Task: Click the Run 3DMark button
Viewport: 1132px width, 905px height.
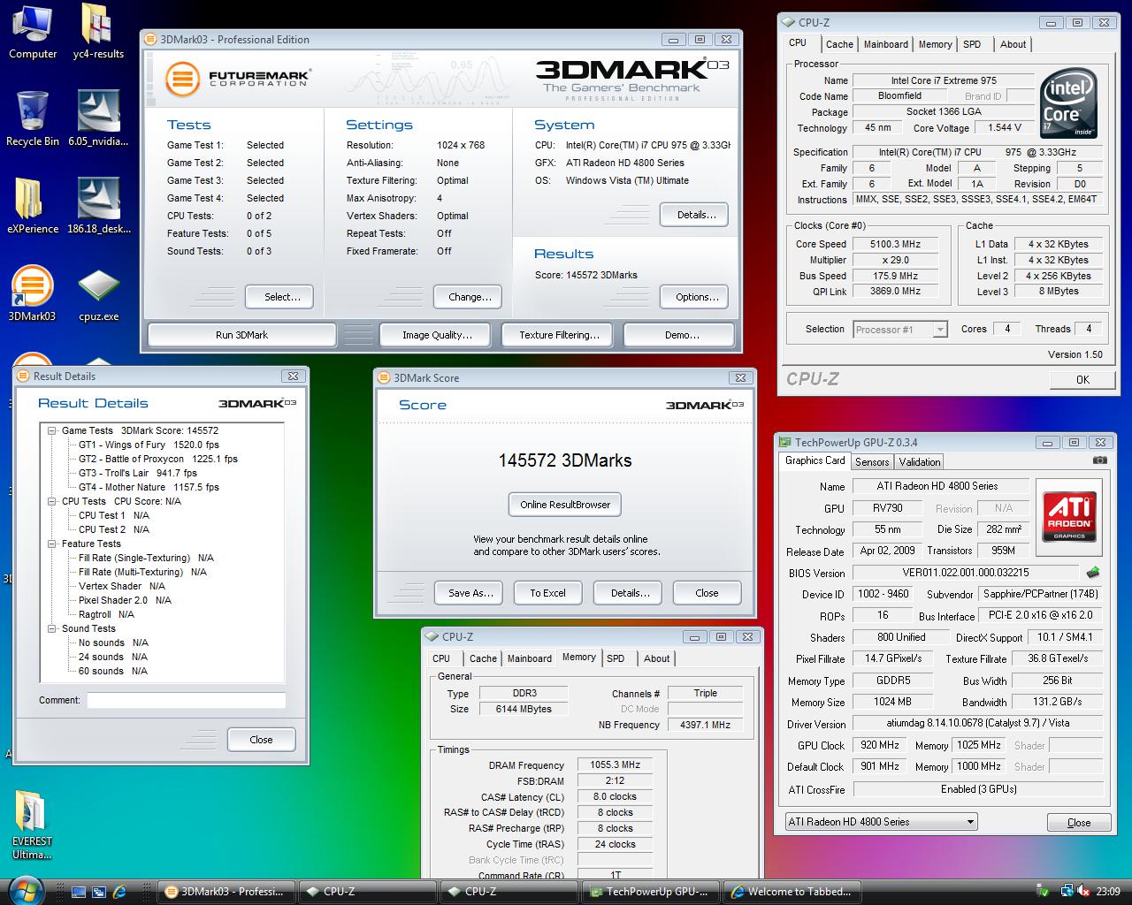Action: pos(241,335)
